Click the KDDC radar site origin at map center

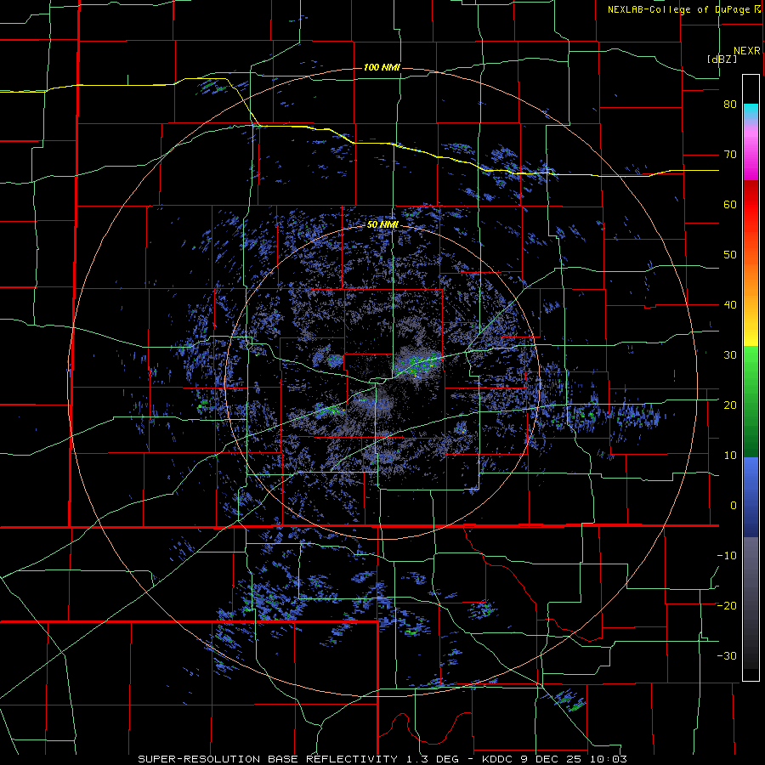tap(382, 382)
